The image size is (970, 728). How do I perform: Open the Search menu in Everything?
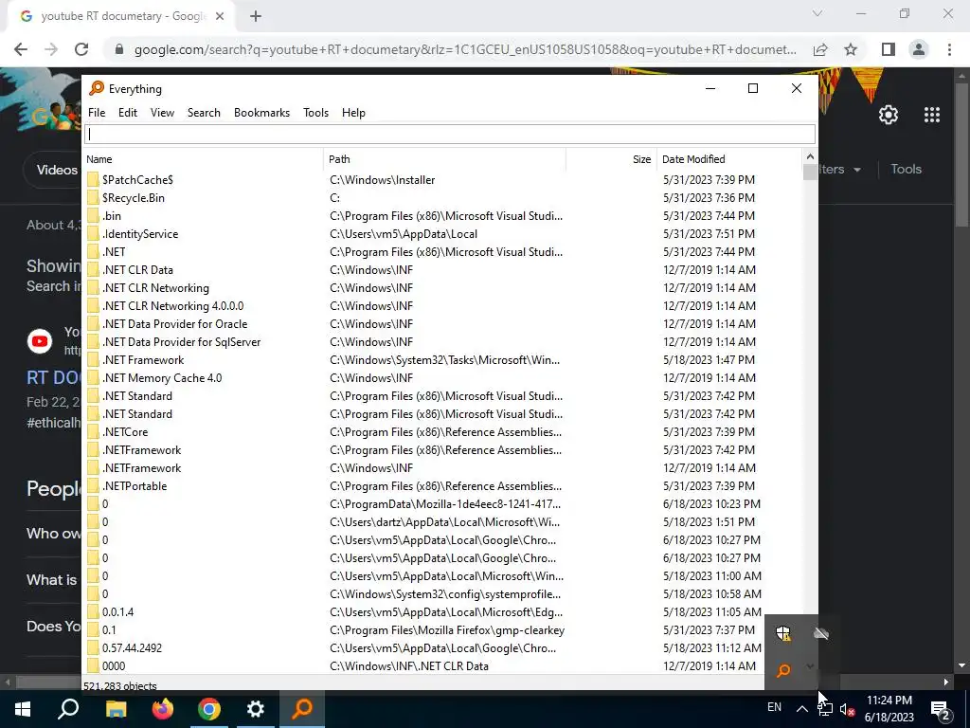(x=204, y=113)
